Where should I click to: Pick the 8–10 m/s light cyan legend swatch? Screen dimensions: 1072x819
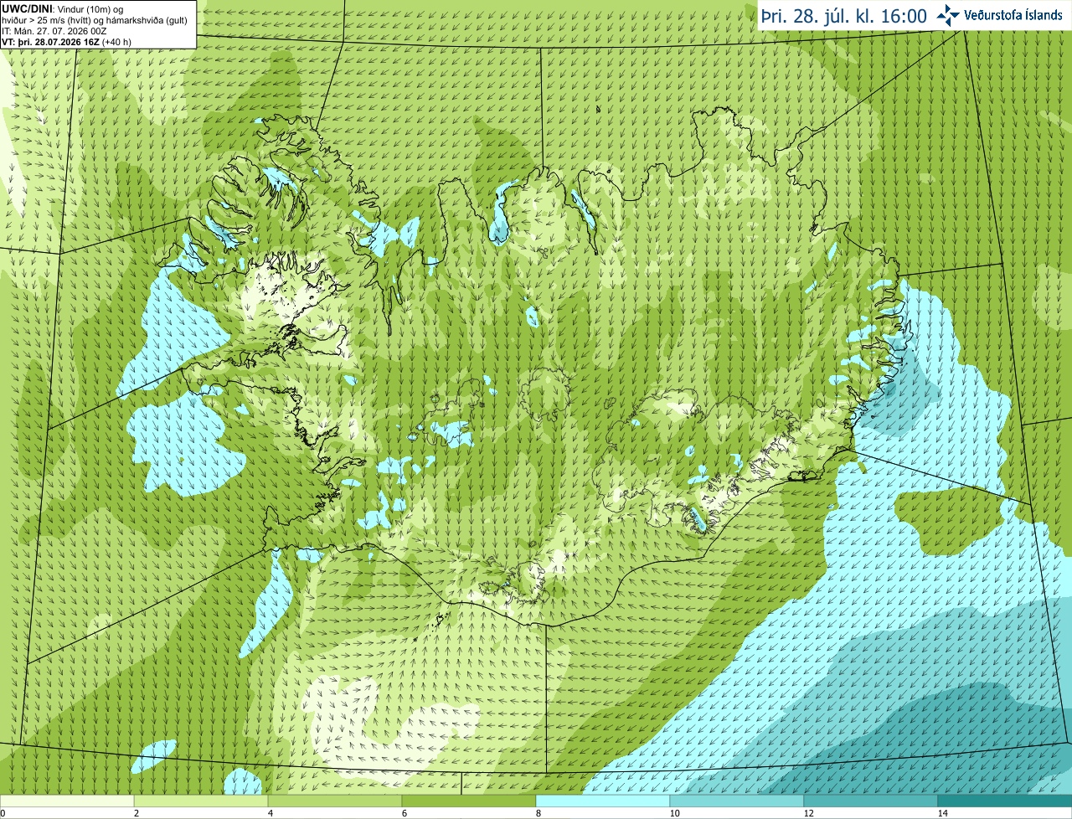coord(603,801)
